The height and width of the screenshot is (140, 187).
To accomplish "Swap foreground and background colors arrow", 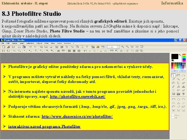I will (180, 55).
